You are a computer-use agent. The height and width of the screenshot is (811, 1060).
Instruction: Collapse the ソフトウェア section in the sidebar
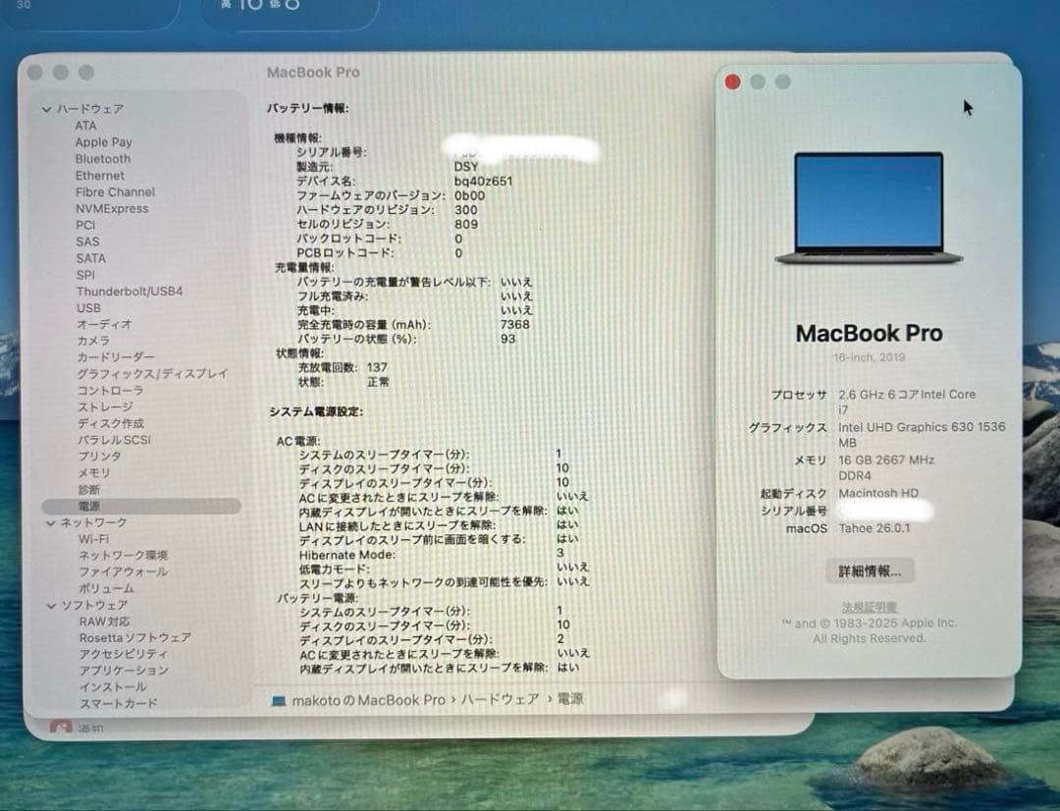coord(50,605)
